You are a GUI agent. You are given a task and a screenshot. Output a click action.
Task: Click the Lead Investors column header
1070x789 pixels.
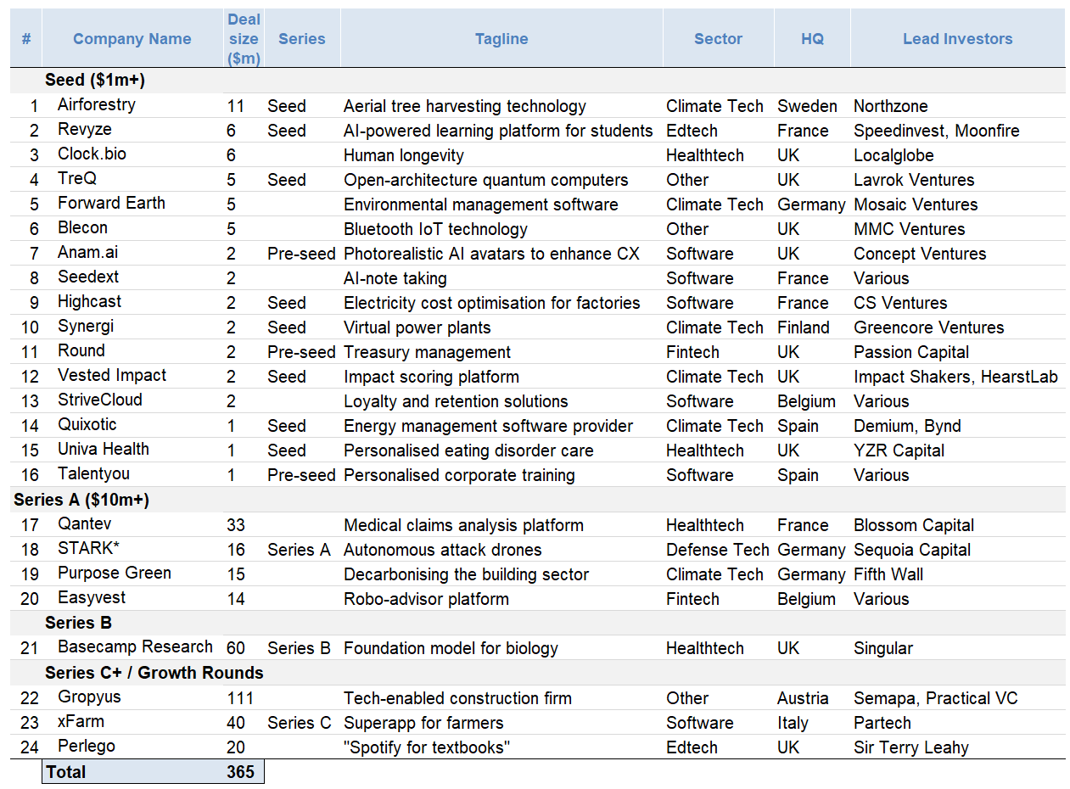(x=957, y=39)
